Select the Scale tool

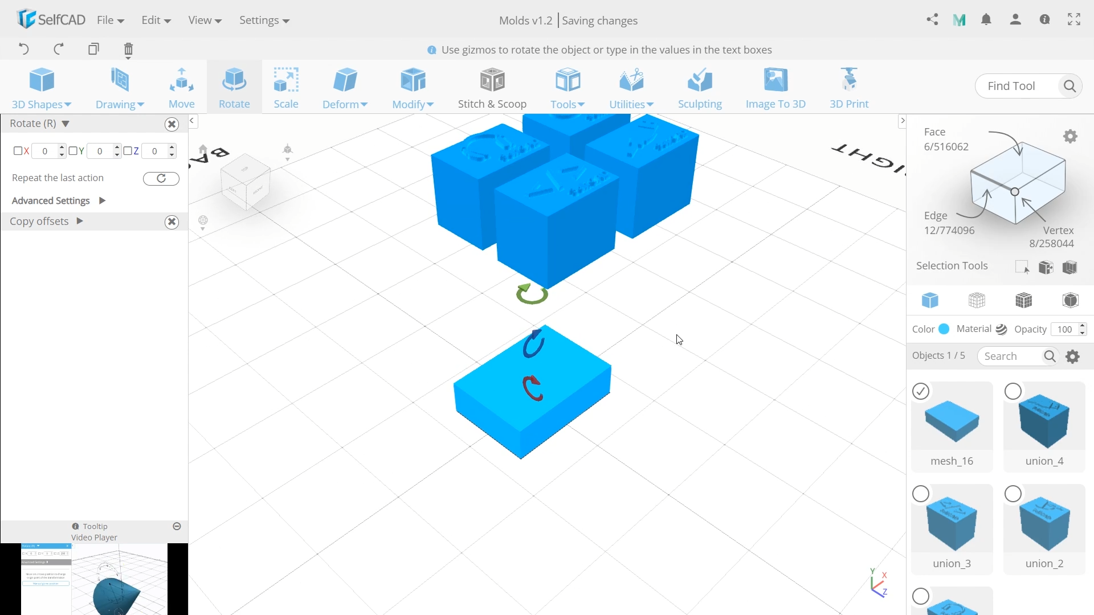click(x=285, y=88)
